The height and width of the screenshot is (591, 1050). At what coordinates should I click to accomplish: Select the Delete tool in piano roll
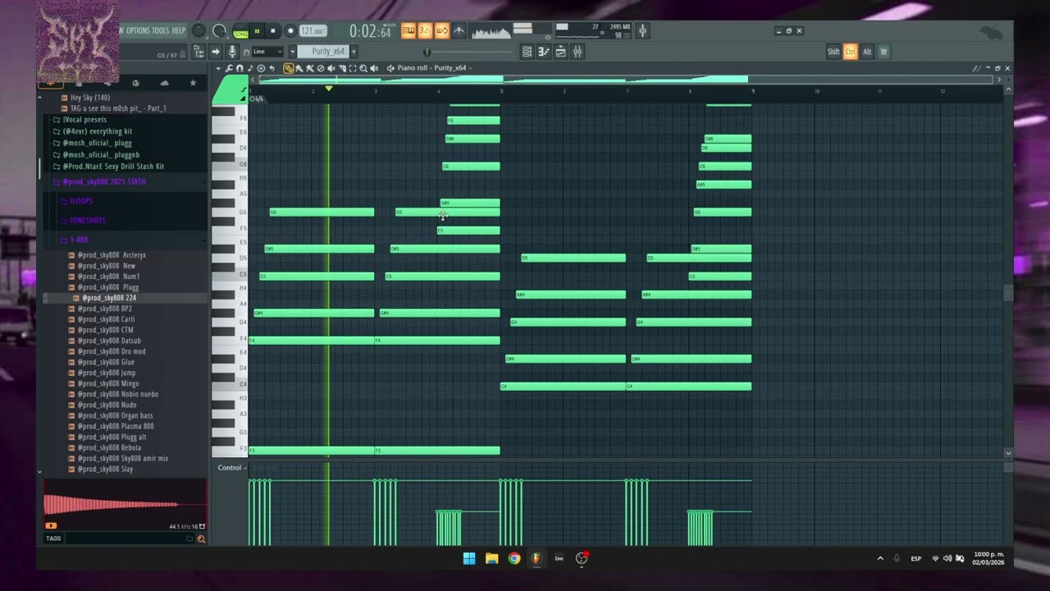point(321,68)
